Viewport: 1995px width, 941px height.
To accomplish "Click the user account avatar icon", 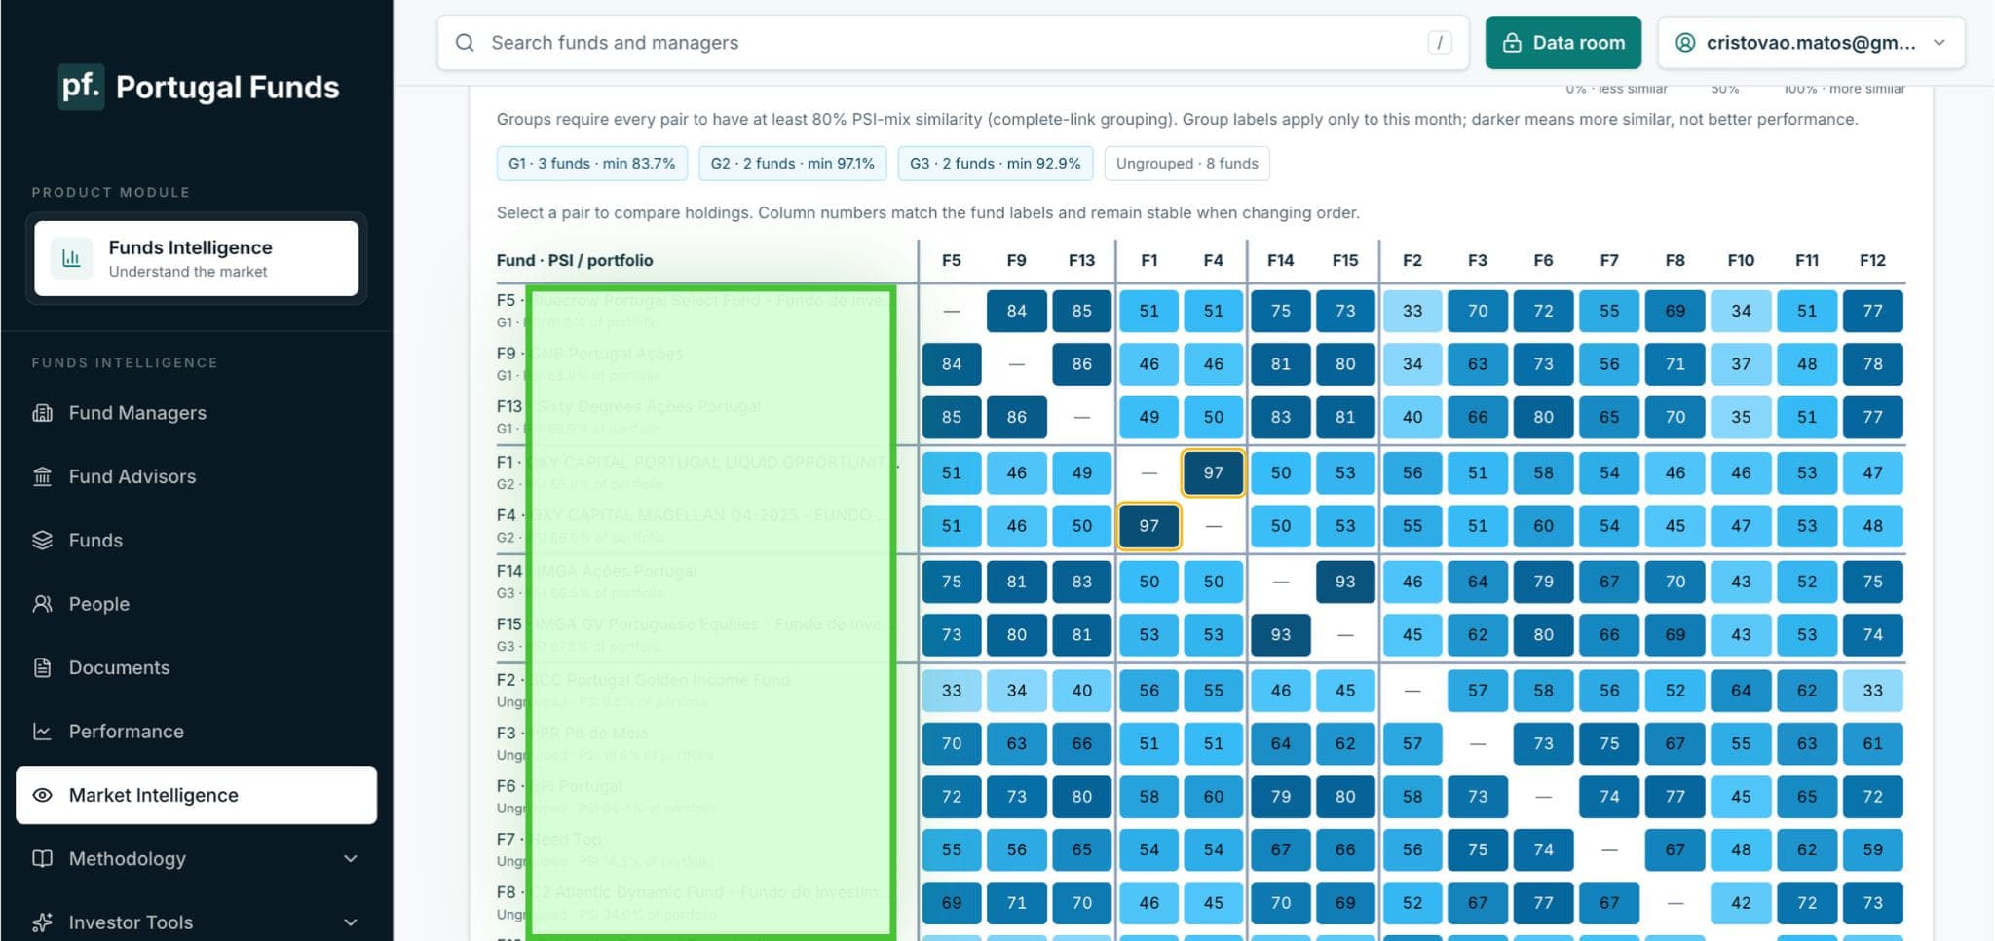I will pos(1685,43).
